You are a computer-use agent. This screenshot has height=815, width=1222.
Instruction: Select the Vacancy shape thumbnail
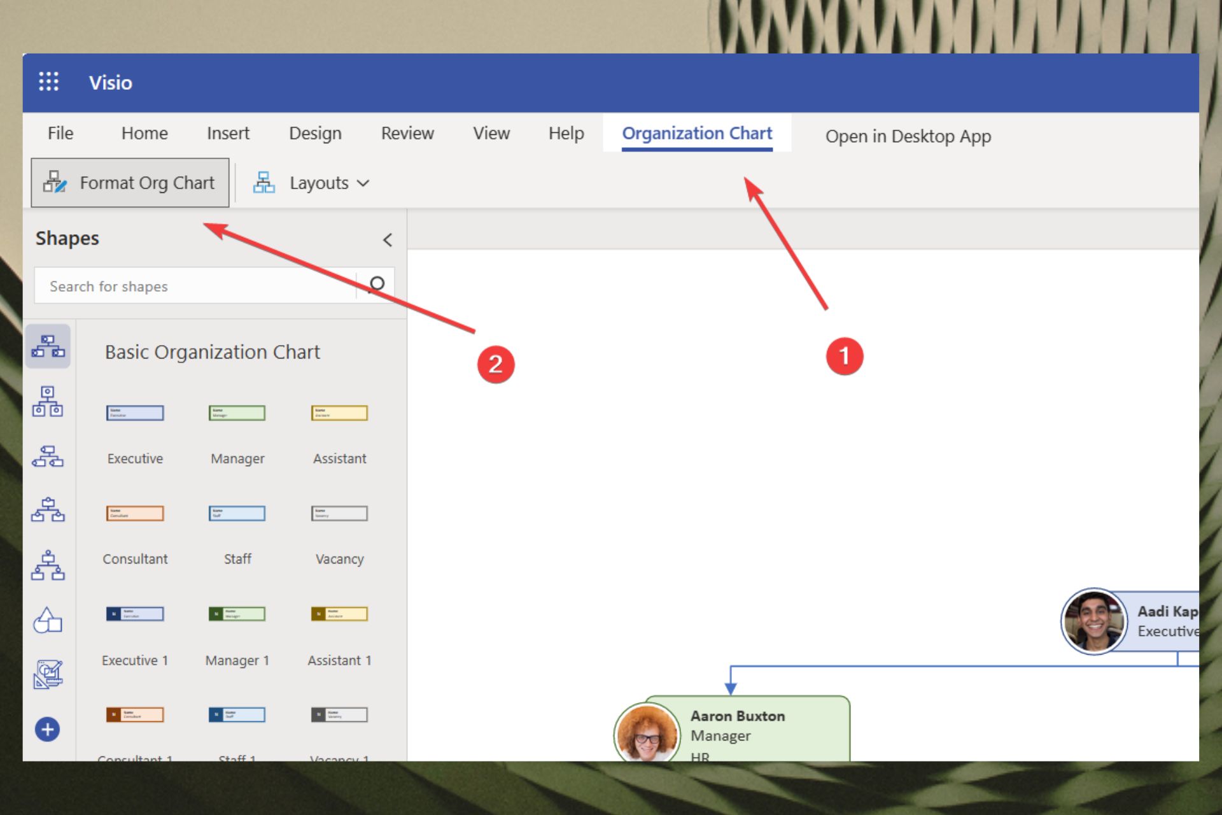339,513
